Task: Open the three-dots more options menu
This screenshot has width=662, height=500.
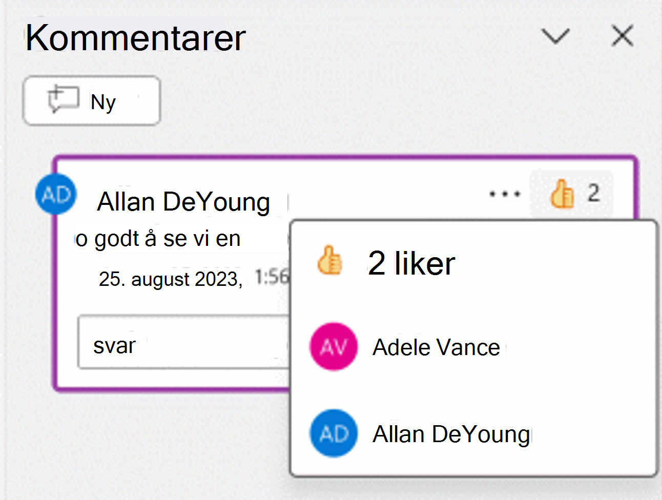Action: click(x=505, y=194)
